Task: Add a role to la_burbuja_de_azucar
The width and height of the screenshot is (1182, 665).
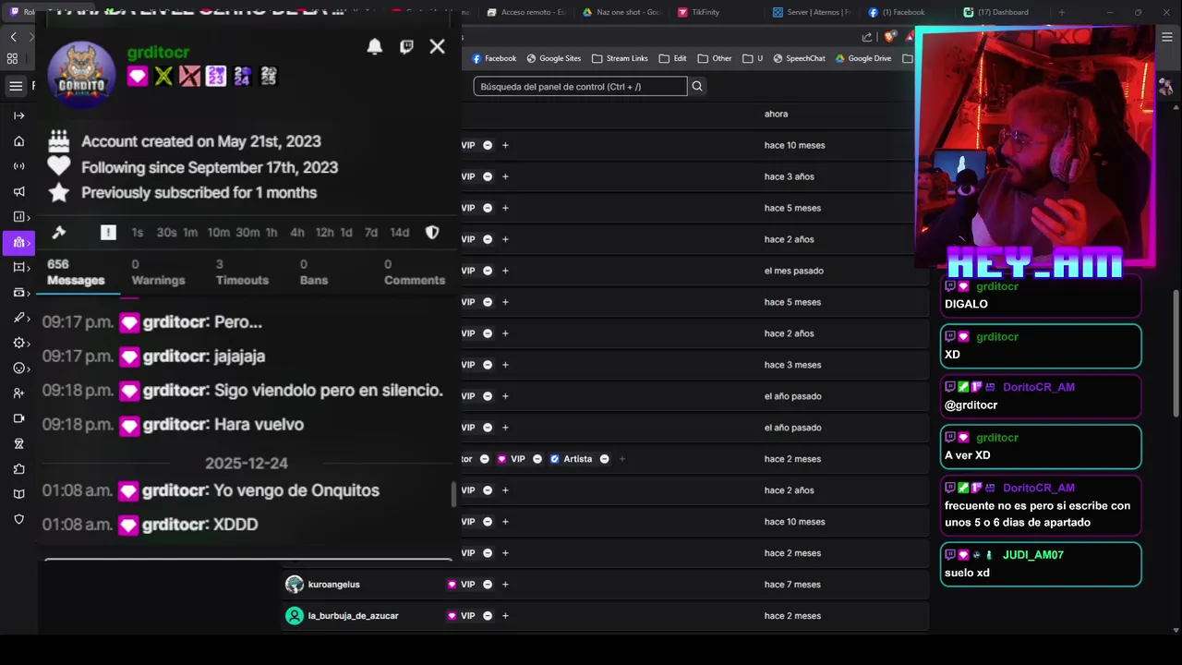Action: [x=505, y=616]
